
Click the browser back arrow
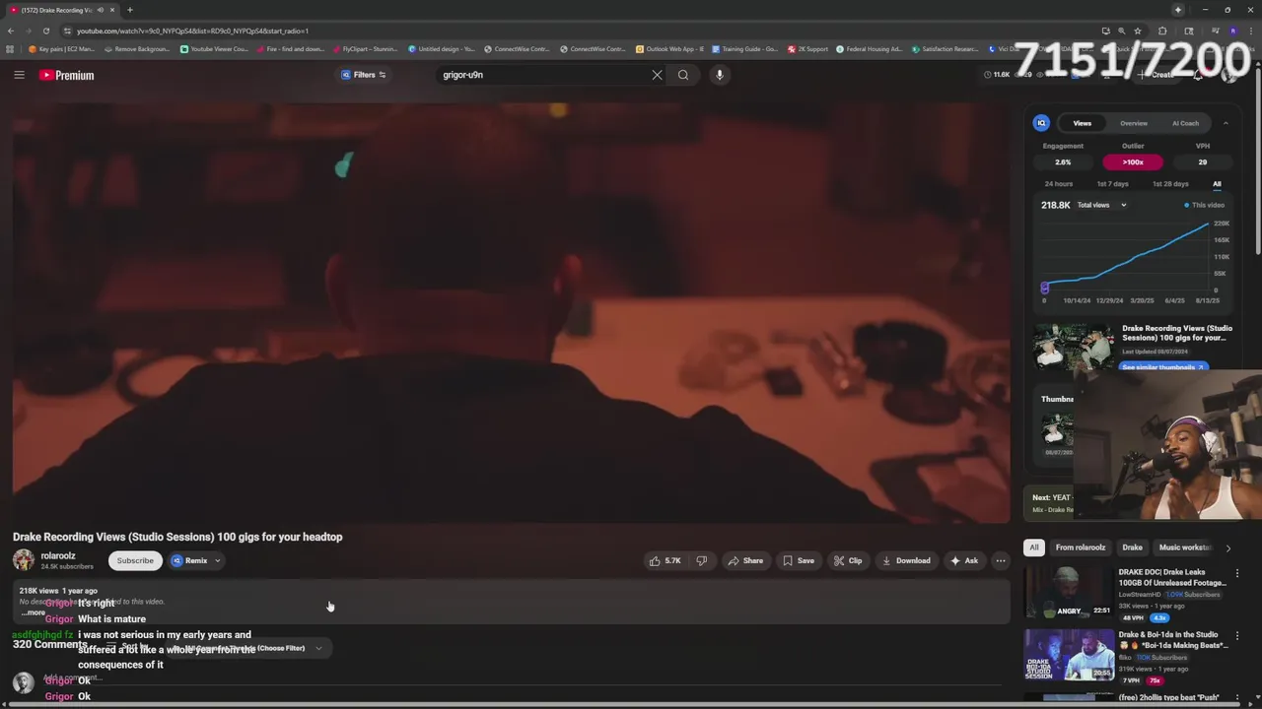click(11, 31)
